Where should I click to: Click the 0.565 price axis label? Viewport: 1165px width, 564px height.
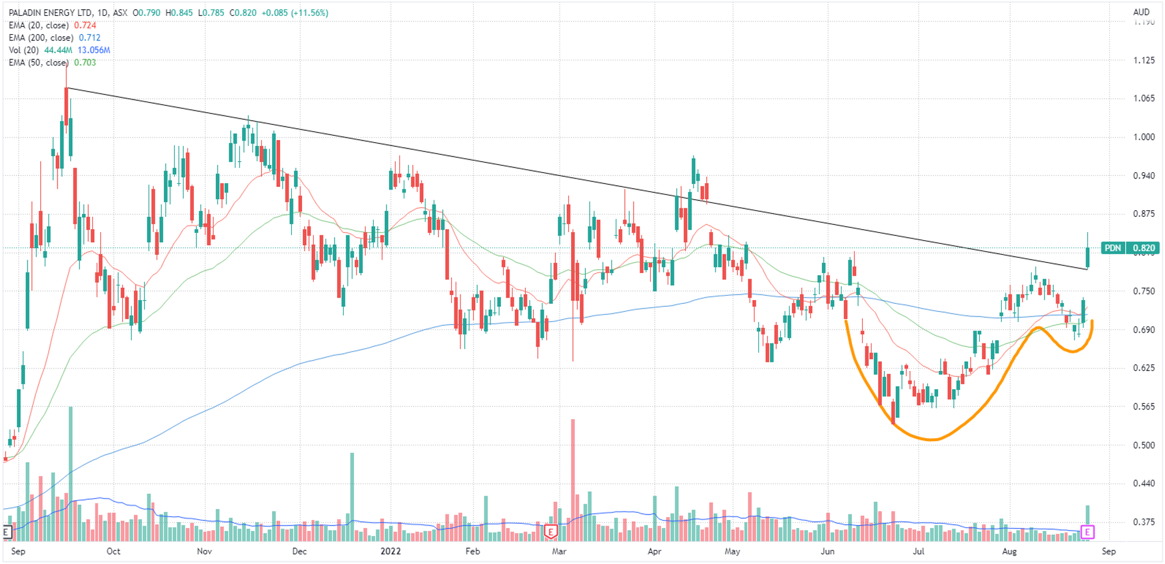click(1144, 406)
